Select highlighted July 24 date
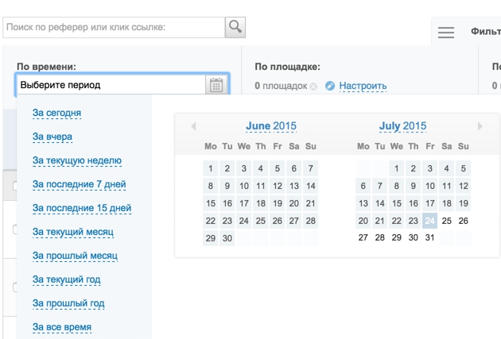Image resolution: width=501 pixels, height=339 pixels. click(429, 221)
